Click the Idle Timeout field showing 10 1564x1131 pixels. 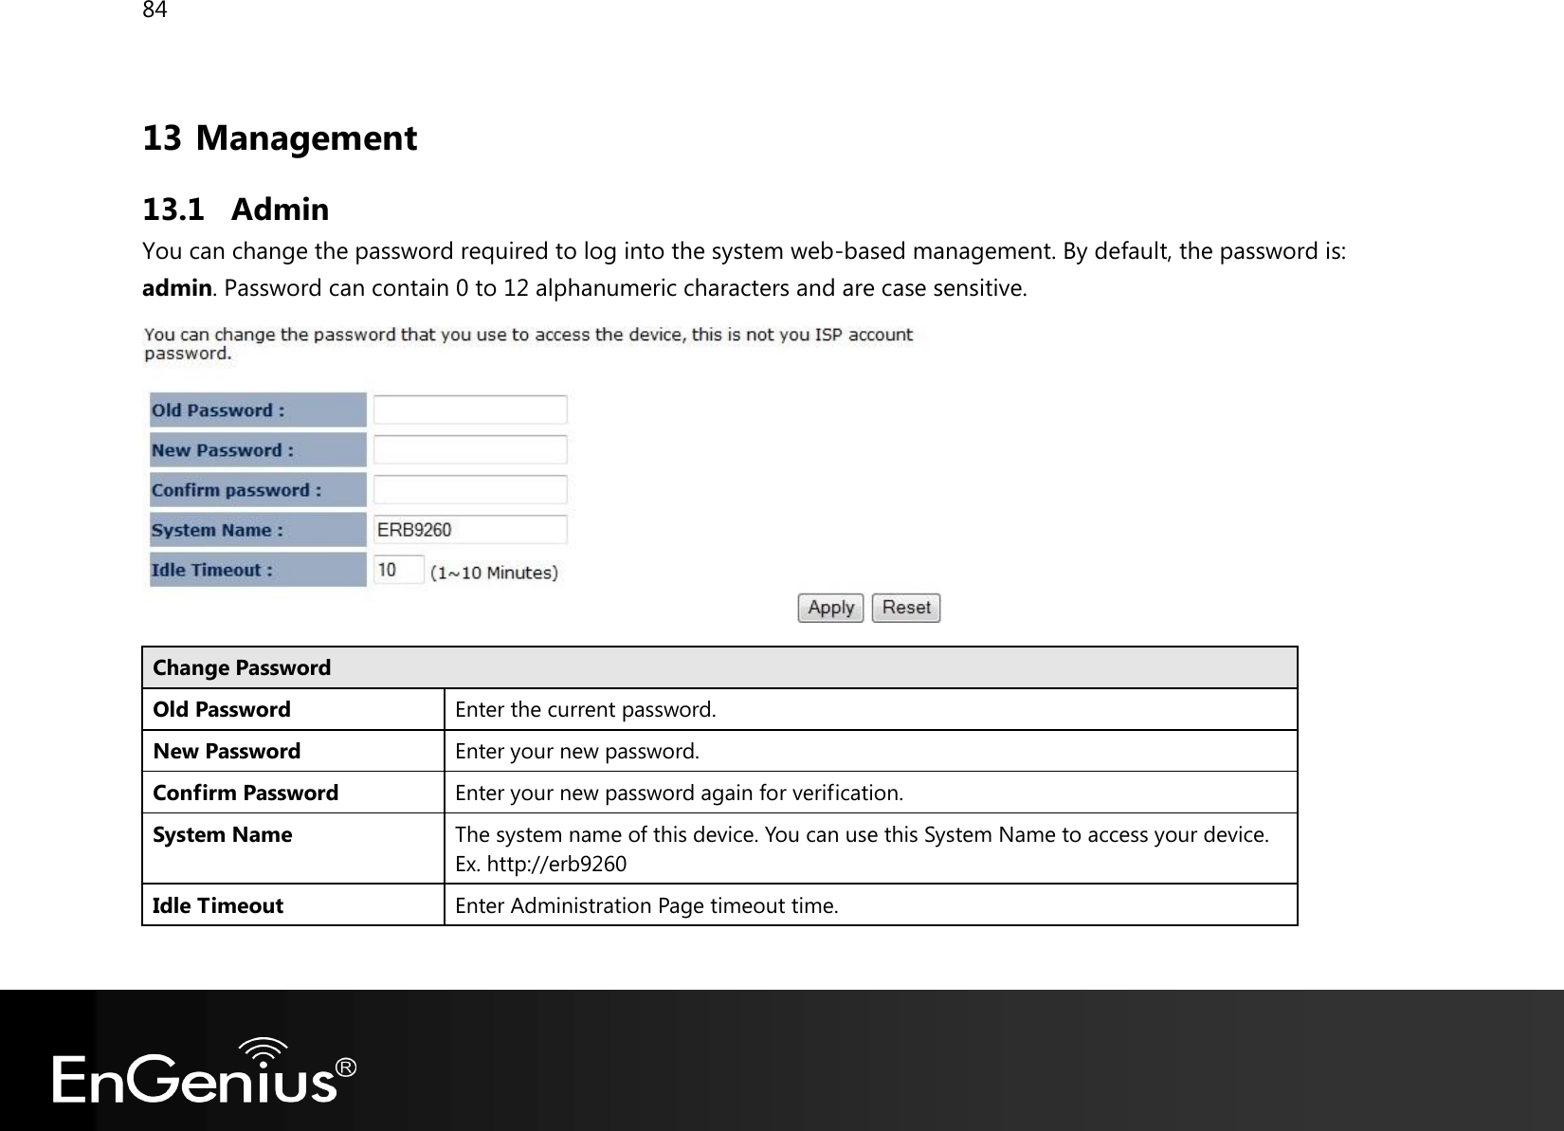click(398, 570)
